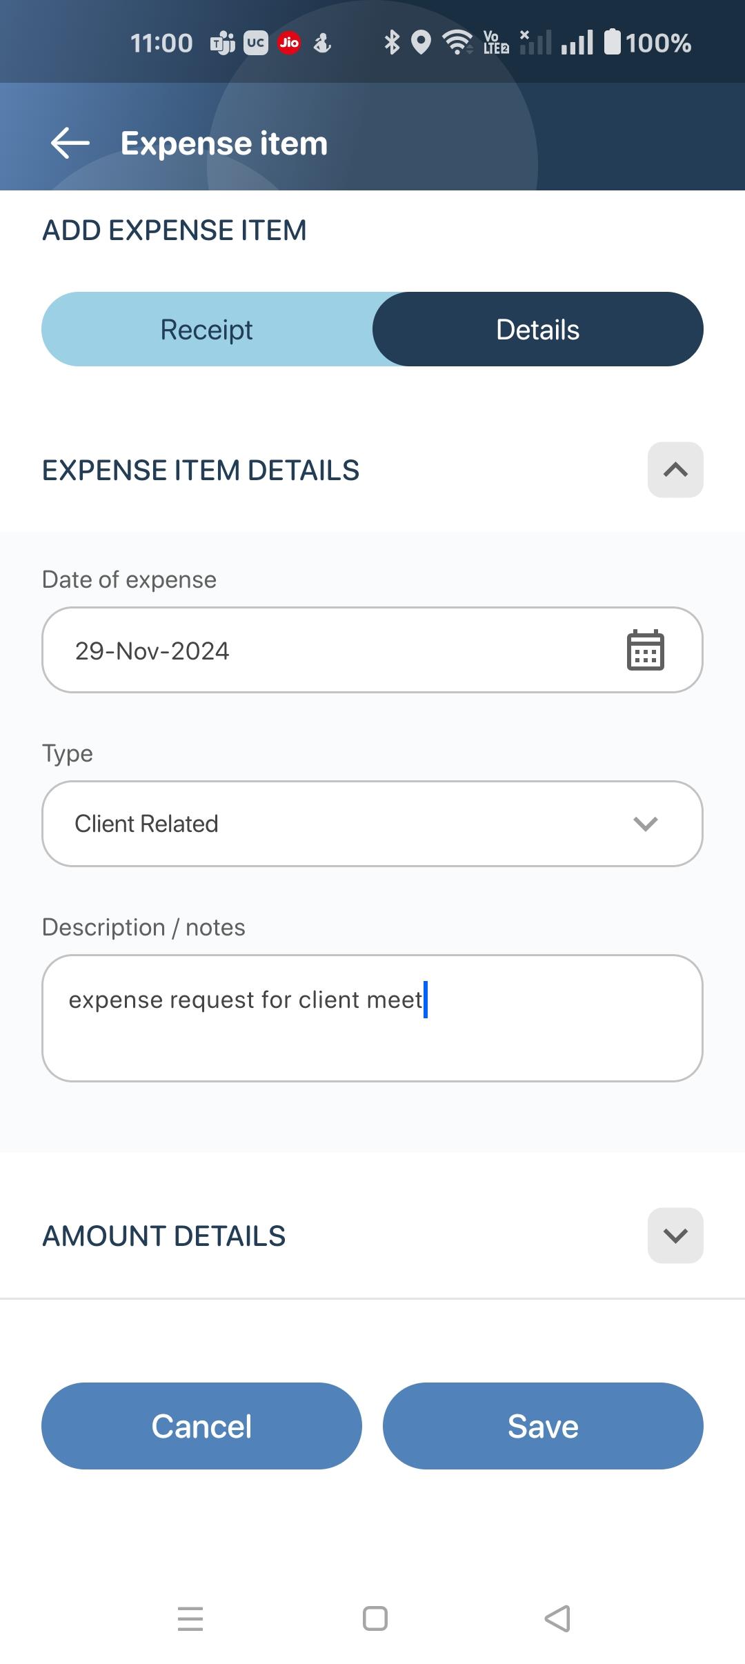Image resolution: width=745 pixels, height=1664 pixels.
Task: Click the Cancel button
Action: point(201,1426)
